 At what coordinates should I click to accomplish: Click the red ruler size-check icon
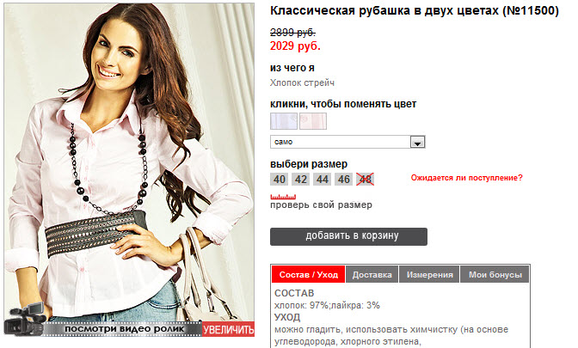pyautogui.click(x=283, y=197)
